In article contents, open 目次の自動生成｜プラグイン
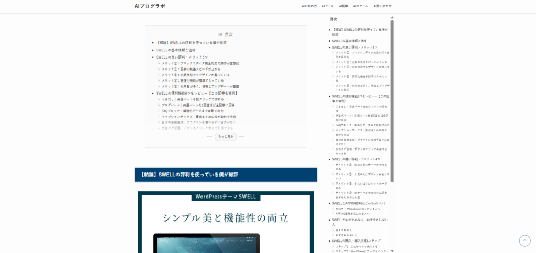 pyautogui.click(x=198, y=122)
